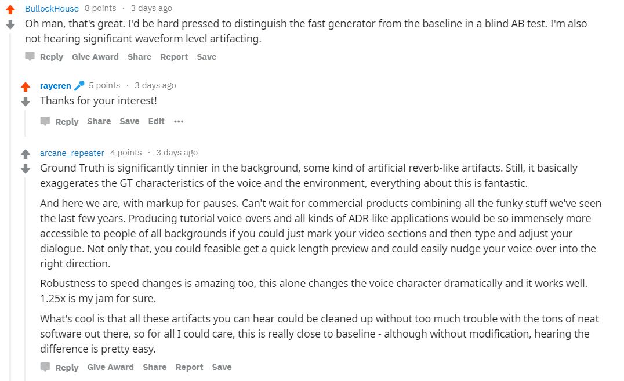This screenshot has width=624, height=381.
Task: Open rayeren's user profile
Action: (55, 86)
